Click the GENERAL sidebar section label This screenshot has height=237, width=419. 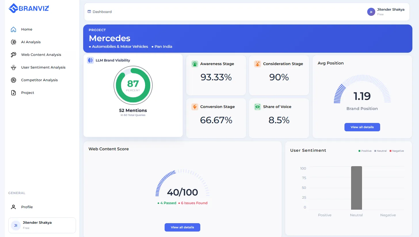click(x=17, y=193)
